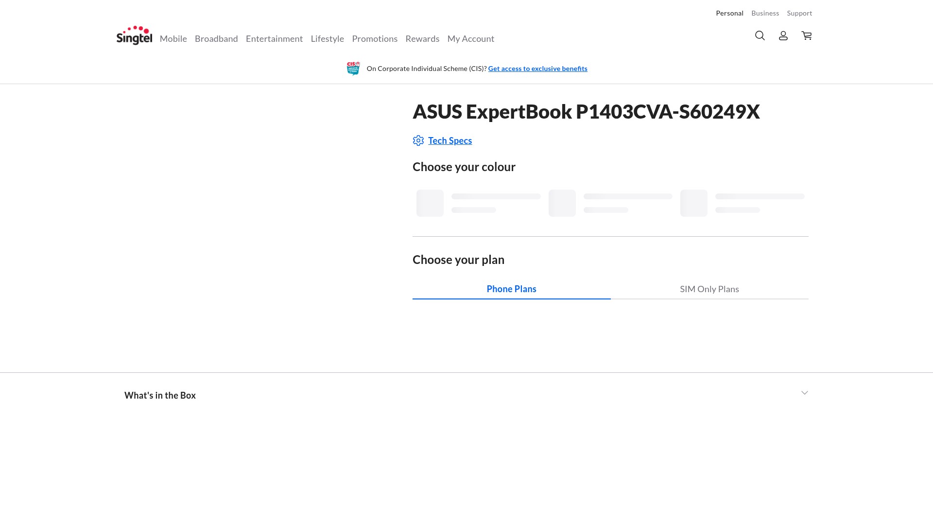Go to Support page

click(x=799, y=13)
